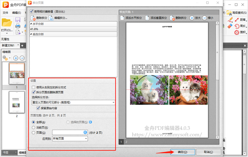
Task: Select the 页面(G) radio button
Action: point(33,133)
